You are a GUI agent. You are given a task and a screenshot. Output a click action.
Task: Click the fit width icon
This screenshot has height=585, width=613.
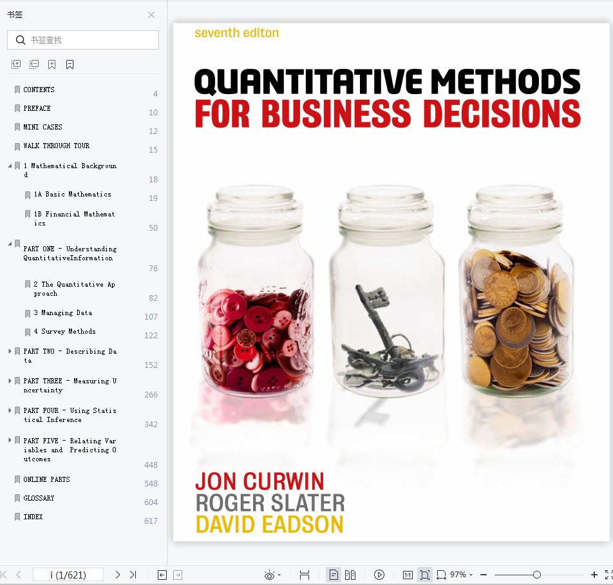(x=441, y=575)
